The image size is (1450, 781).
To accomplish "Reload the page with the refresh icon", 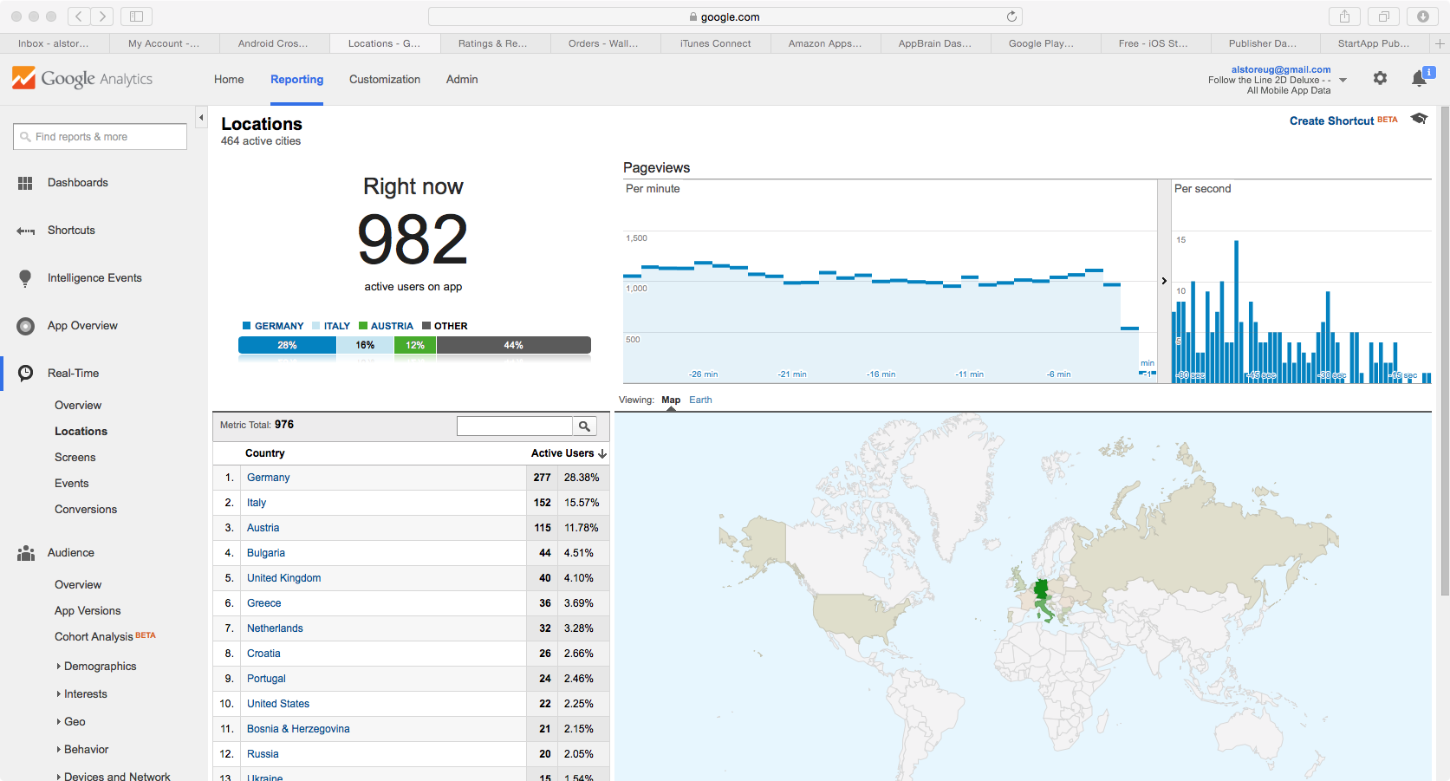I will tap(1011, 16).
